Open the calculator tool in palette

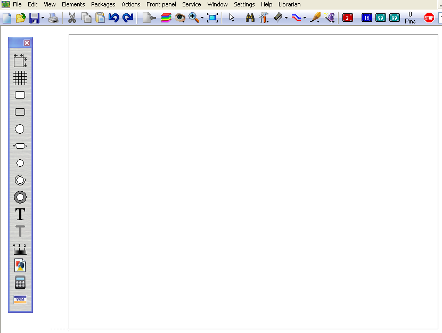20,282
